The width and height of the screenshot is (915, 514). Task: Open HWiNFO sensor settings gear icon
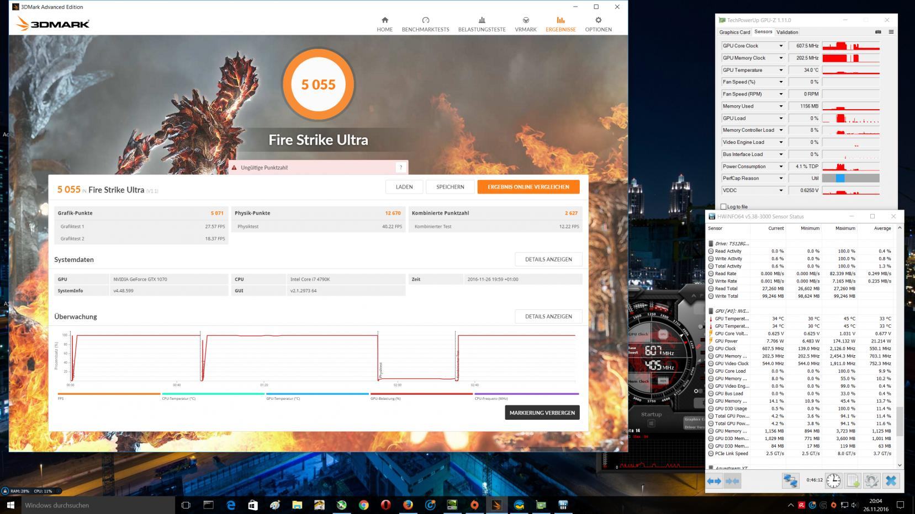tap(871, 481)
